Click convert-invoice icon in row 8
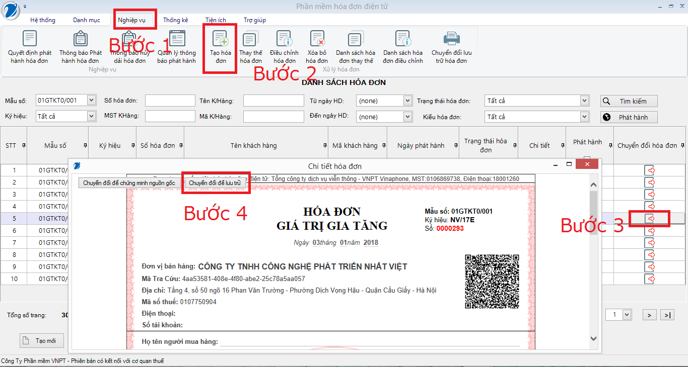Screen dimensions: 688x367 (650, 254)
